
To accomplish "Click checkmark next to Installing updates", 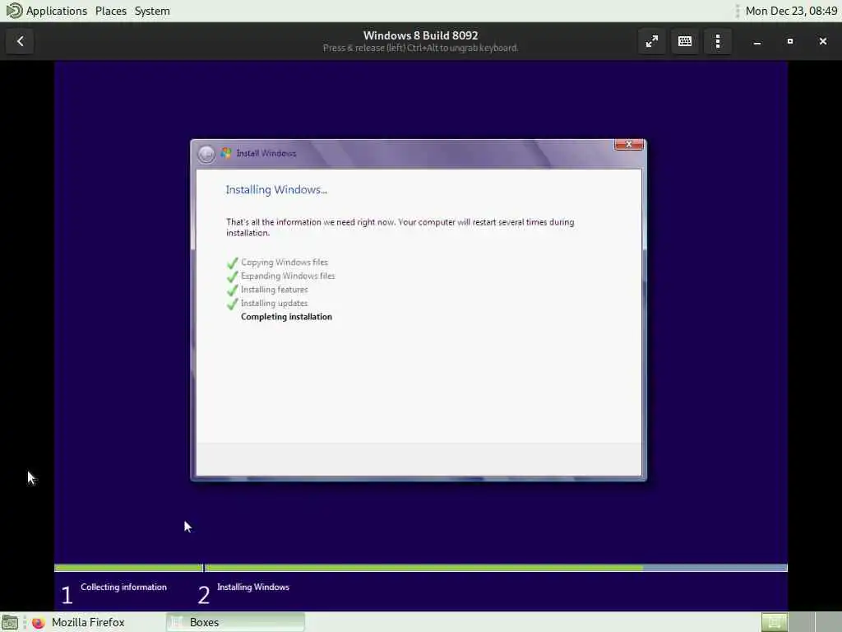I will pos(232,304).
